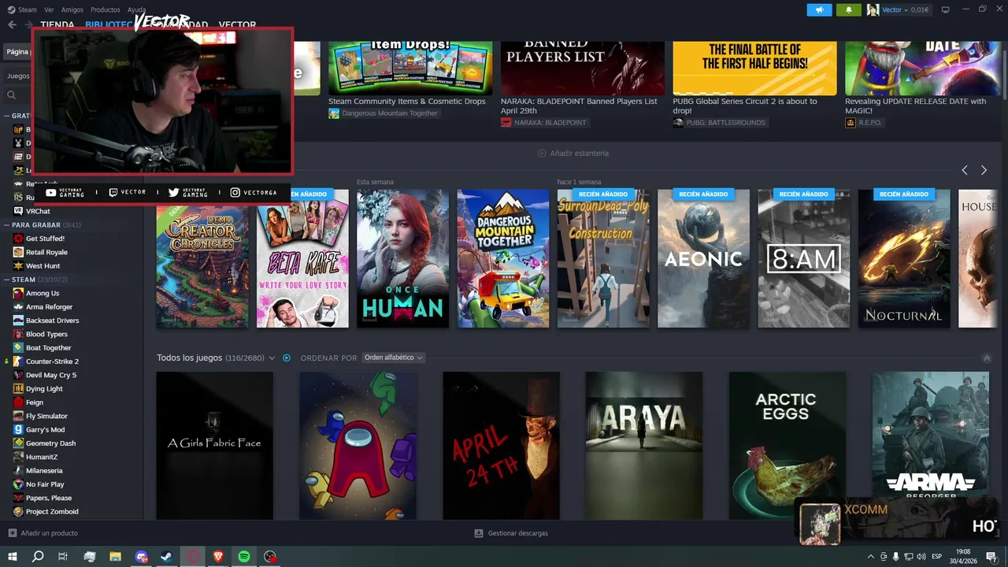Open PUBG Global Series Circuit 2 news
Image resolution: width=1008 pixels, height=567 pixels.
[x=747, y=106]
